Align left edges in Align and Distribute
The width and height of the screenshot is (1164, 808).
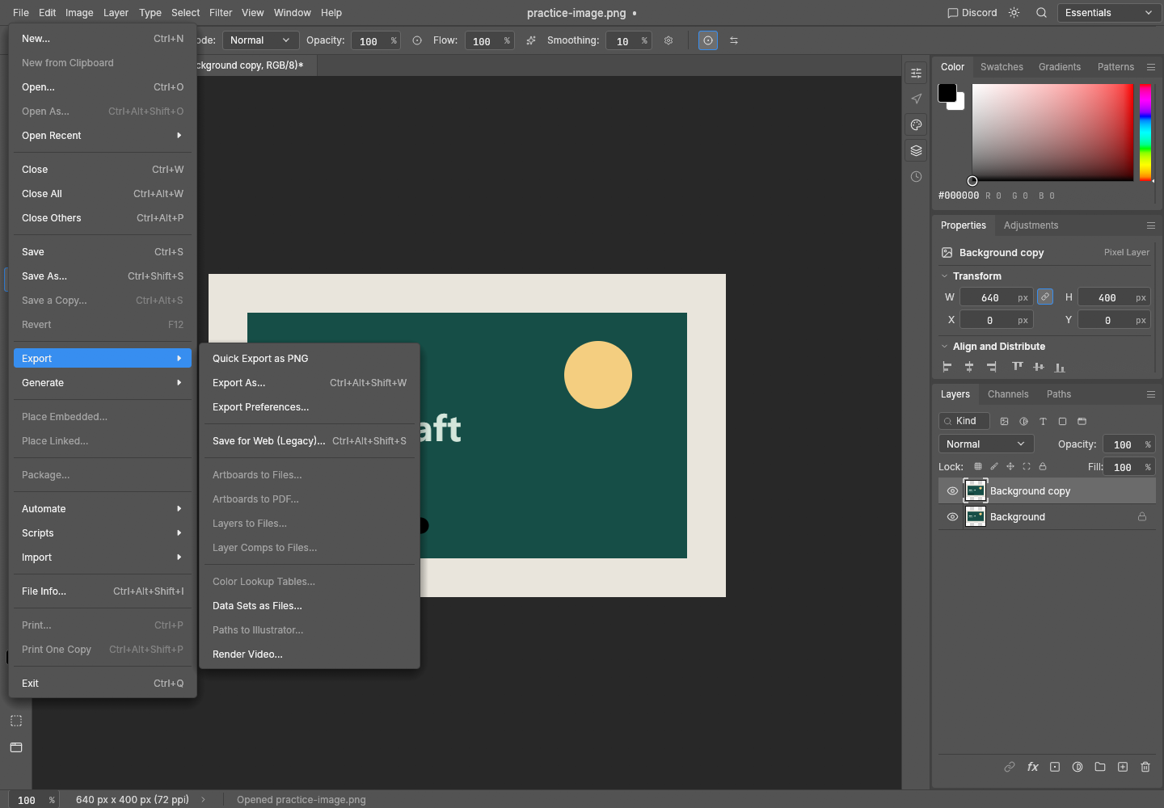947,367
